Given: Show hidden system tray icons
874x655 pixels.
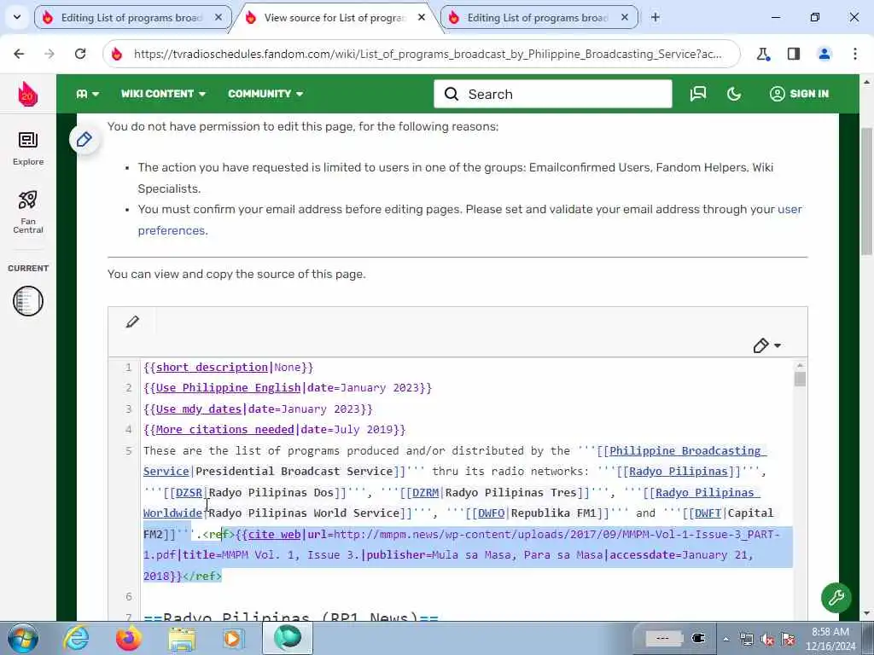Looking at the screenshot, I should tap(725, 639).
